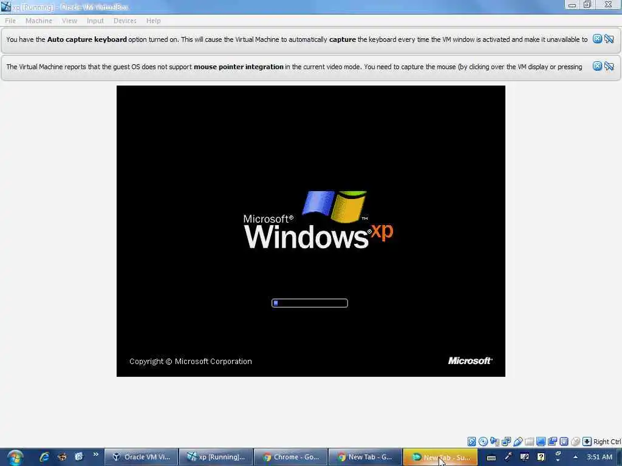Dismiss the Auto capture keyboard notification
This screenshot has height=466, width=622.
(x=597, y=39)
